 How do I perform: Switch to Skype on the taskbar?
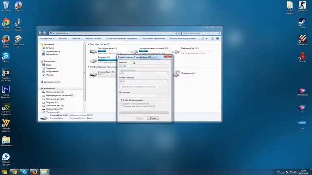(x=24, y=172)
